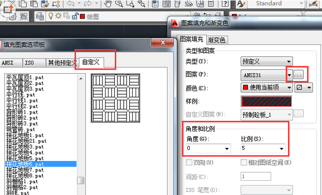Select 弯管砖.pat in the list
The height and width of the screenshot is (195, 322).
pos(21,129)
